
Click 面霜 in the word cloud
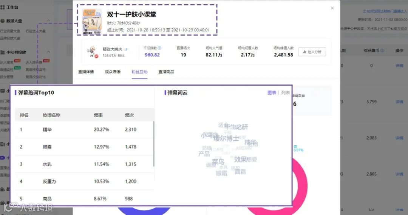(240, 172)
